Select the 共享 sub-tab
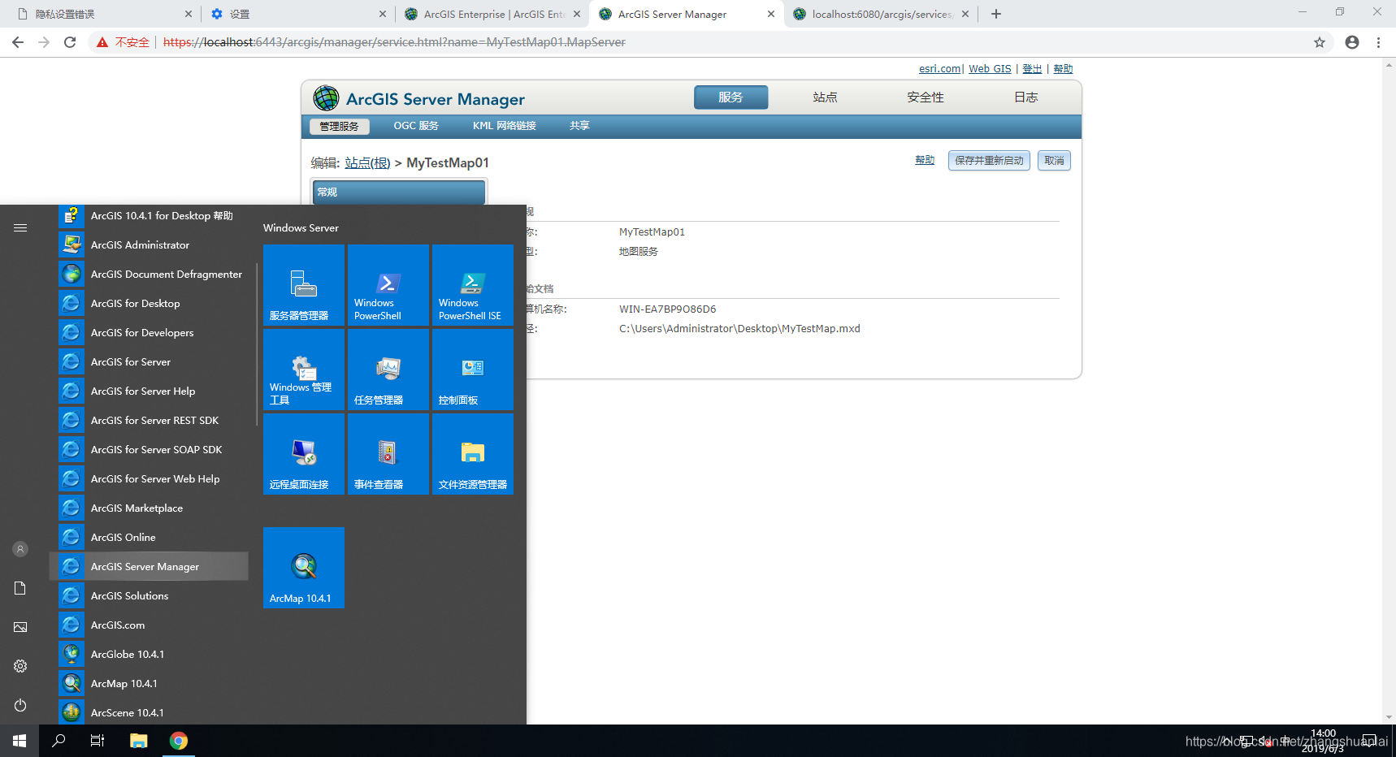This screenshot has height=757, width=1396. (x=579, y=126)
